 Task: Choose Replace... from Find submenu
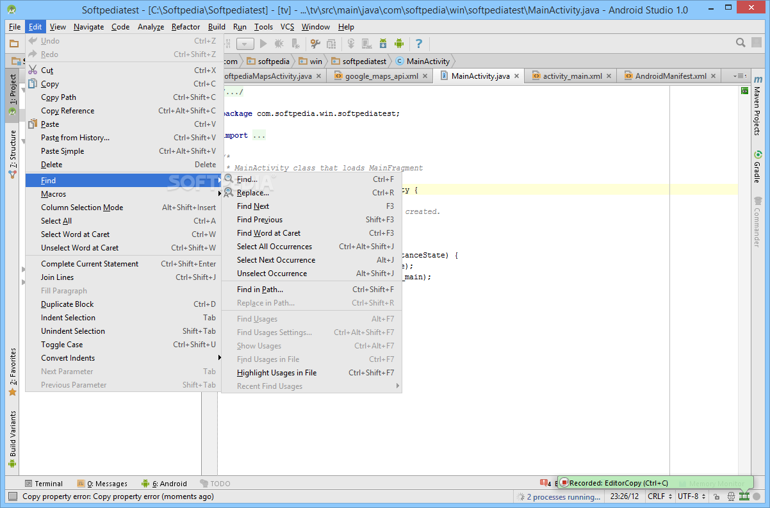point(311,193)
